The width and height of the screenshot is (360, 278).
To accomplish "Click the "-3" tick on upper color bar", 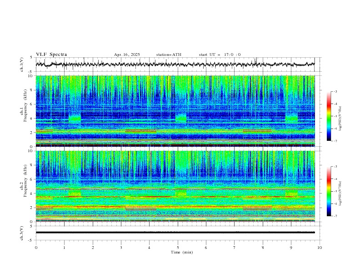I will (x=335, y=91).
